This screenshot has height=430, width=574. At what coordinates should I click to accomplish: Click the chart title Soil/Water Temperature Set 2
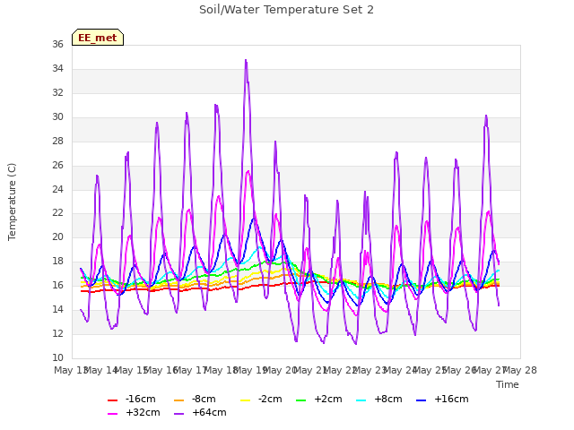point(286,10)
